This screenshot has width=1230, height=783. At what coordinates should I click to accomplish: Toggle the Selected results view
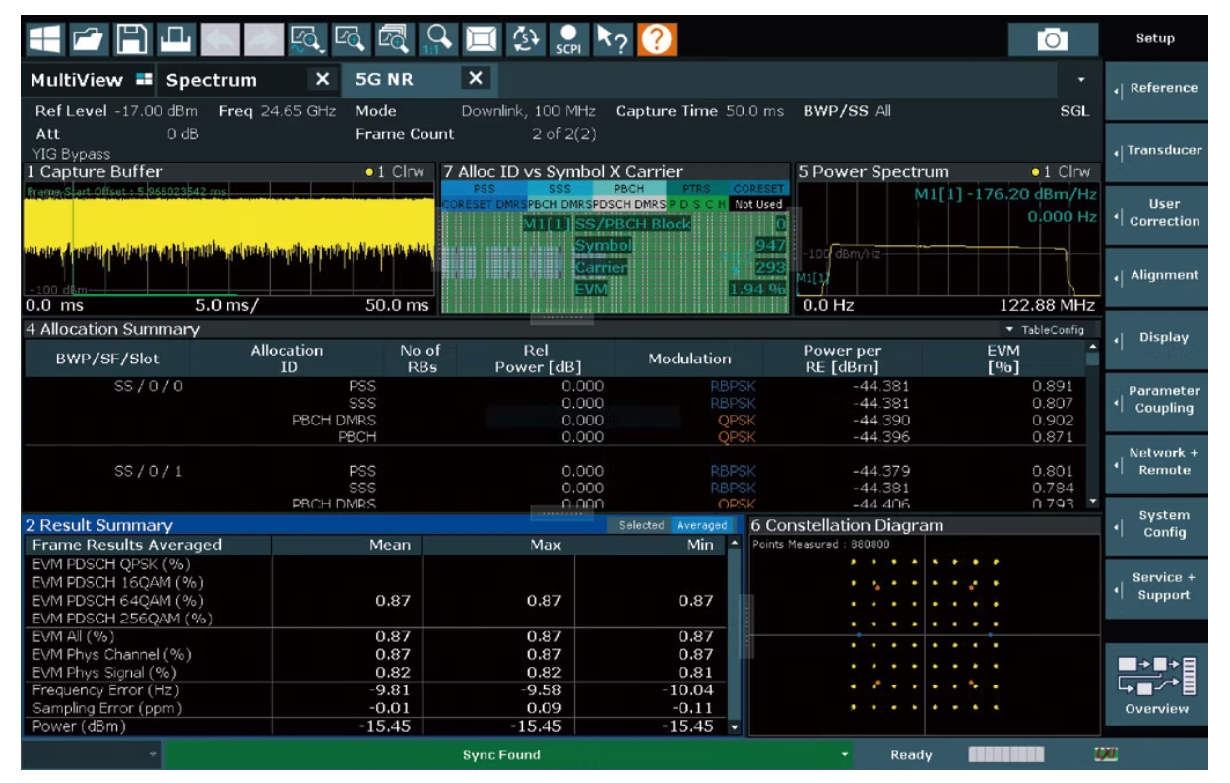click(641, 526)
